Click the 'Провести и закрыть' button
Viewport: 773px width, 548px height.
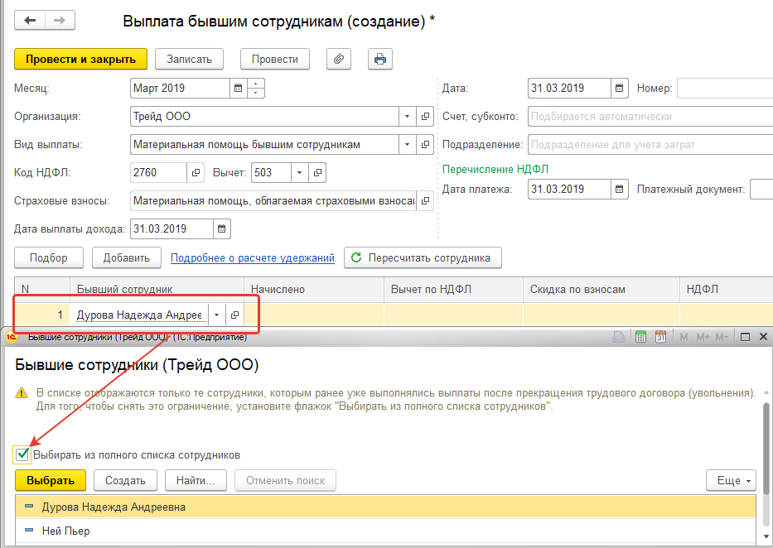(81, 59)
